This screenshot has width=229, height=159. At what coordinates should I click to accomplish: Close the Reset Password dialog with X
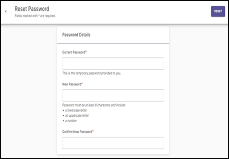[6, 11]
